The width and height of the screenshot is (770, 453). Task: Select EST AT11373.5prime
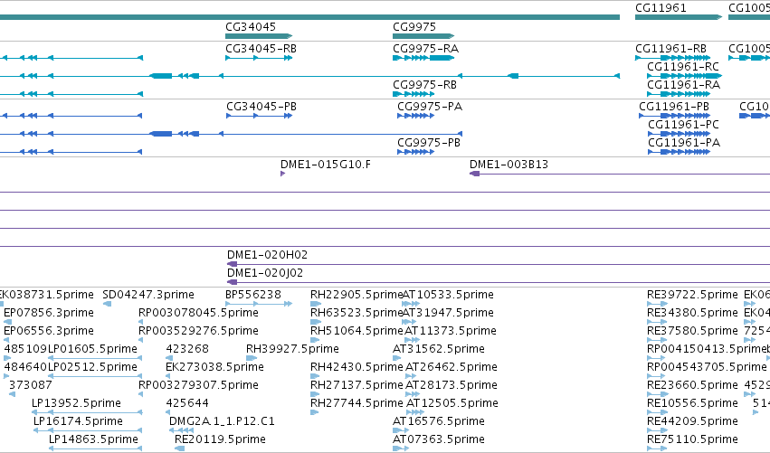coord(451,331)
